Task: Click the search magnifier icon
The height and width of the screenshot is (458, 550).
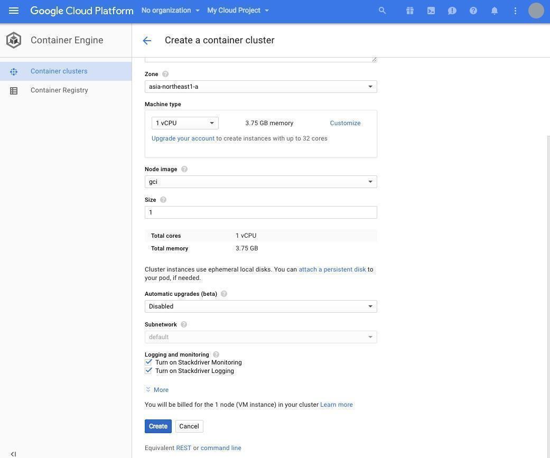Action: tap(383, 11)
